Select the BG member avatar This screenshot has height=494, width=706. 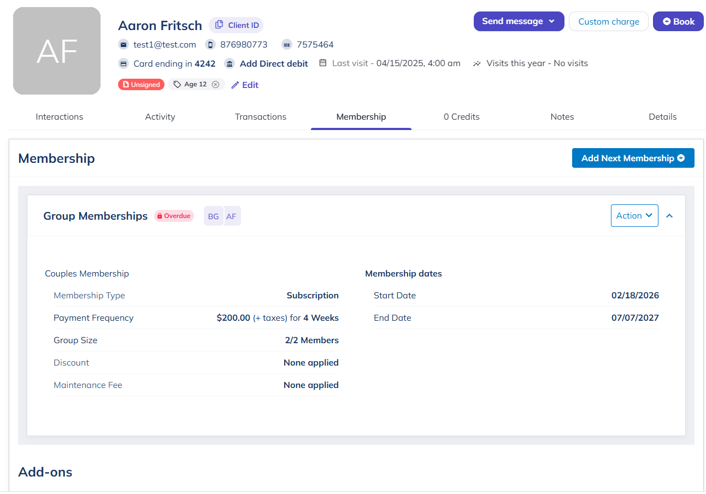(x=213, y=216)
